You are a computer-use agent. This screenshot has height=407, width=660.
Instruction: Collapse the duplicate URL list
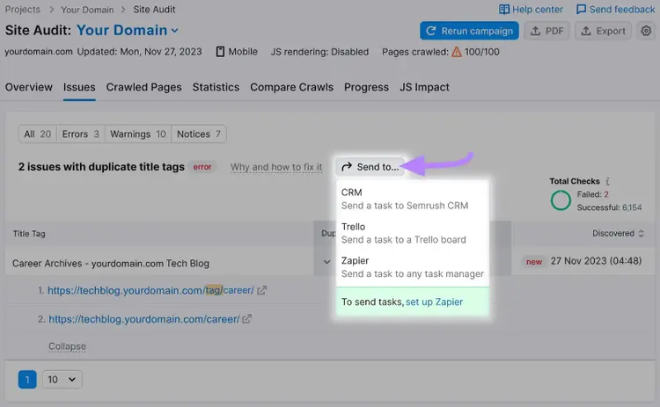click(x=67, y=346)
